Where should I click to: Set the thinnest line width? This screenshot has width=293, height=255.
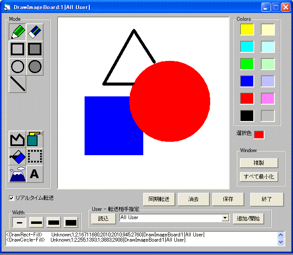tap(19, 223)
